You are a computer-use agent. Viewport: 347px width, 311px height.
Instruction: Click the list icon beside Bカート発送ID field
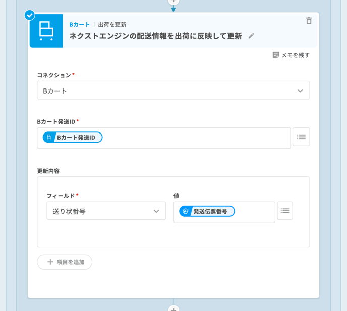point(301,137)
